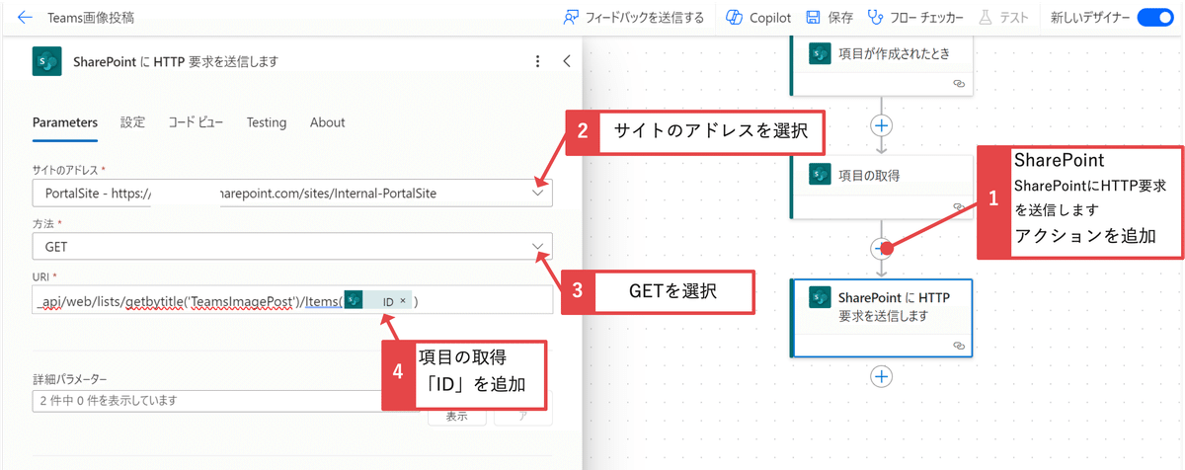Run テスト on the flow
1185x470 pixels.
point(1003,18)
